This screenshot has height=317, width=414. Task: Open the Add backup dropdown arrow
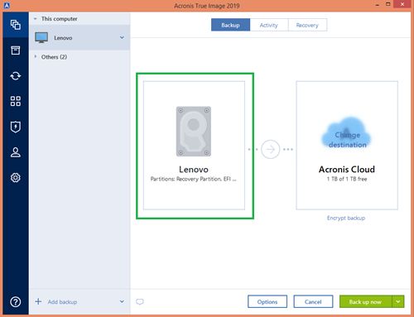122,301
